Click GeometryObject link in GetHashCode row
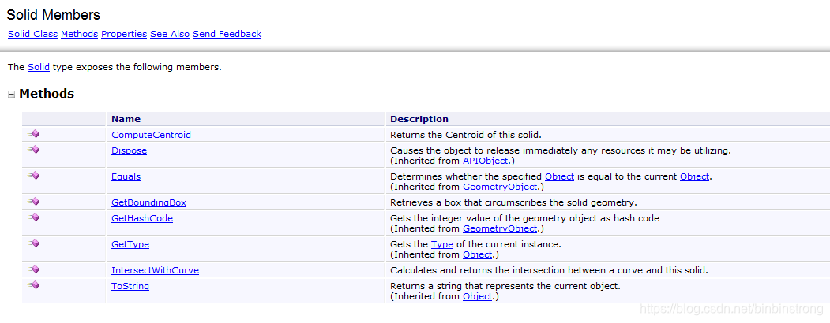Image resolution: width=830 pixels, height=323 pixels. [x=500, y=228]
